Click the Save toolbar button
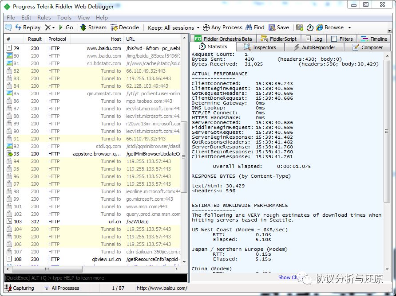The image size is (396, 296). click(x=279, y=27)
